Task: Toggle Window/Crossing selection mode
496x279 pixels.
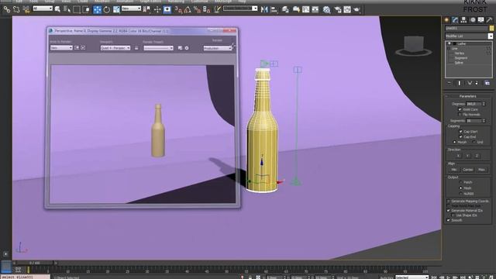Action: [86, 9]
